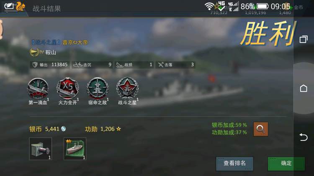Viewport: 314px width, 176px height.
Task: Open the recent apps overview button
Action: point(304,39)
